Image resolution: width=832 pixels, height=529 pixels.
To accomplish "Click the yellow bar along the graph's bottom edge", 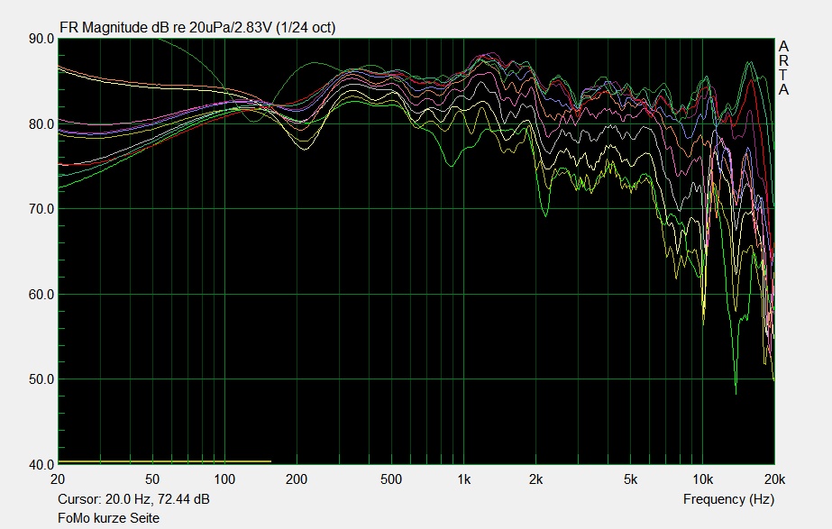I will (x=164, y=461).
